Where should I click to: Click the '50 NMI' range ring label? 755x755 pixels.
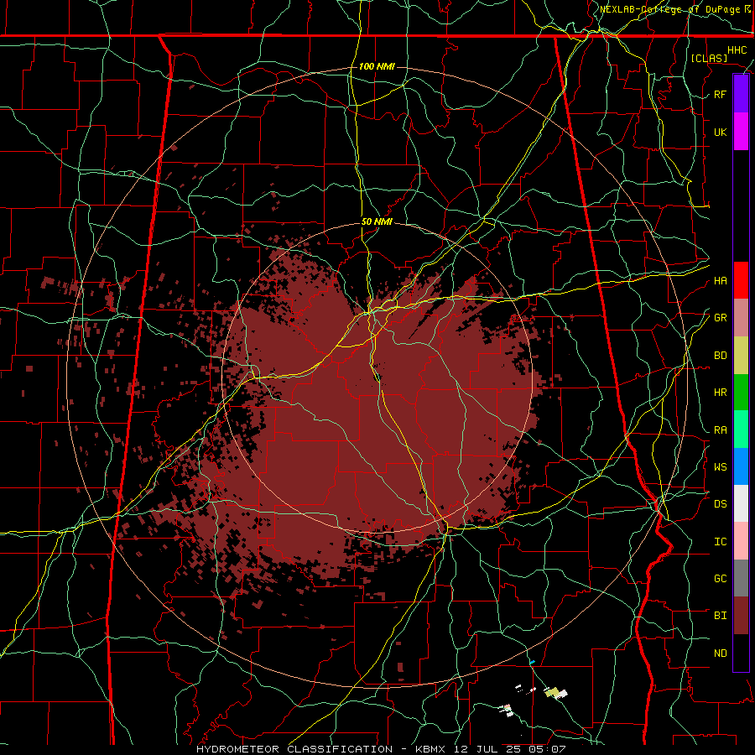coord(377,222)
